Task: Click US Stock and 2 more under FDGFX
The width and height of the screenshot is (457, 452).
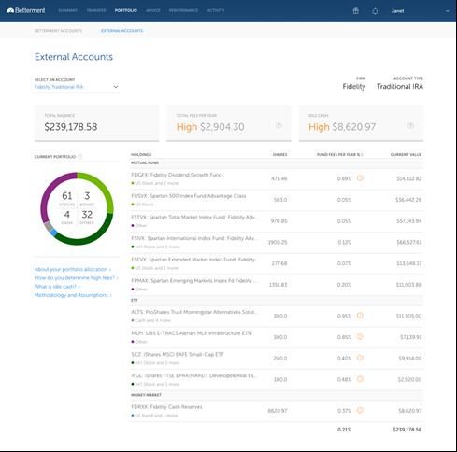Action: pyautogui.click(x=155, y=183)
